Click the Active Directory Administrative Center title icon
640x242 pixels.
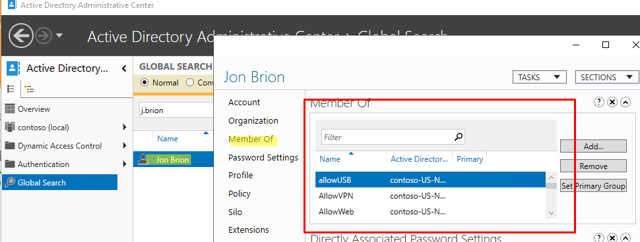tap(12, 5)
